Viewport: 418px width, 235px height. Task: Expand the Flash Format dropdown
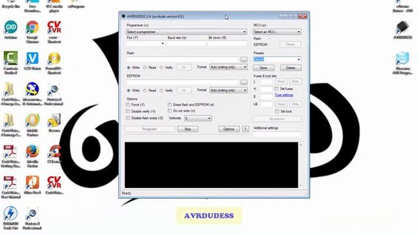[229, 67]
